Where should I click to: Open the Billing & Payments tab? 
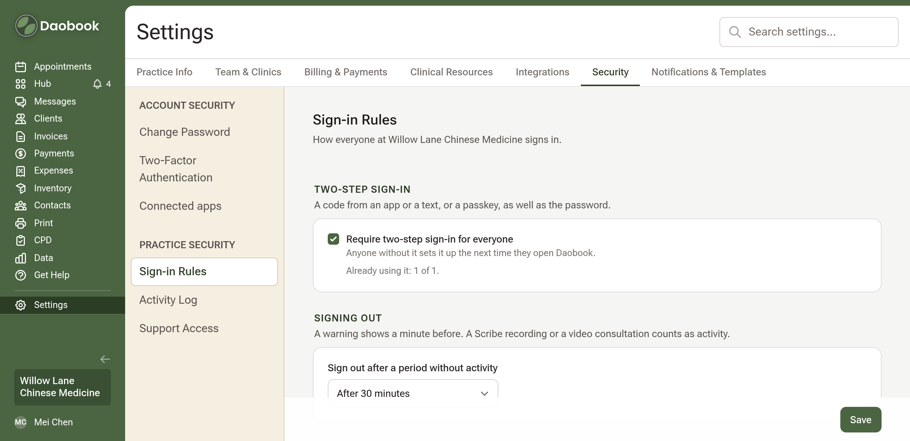(x=346, y=72)
